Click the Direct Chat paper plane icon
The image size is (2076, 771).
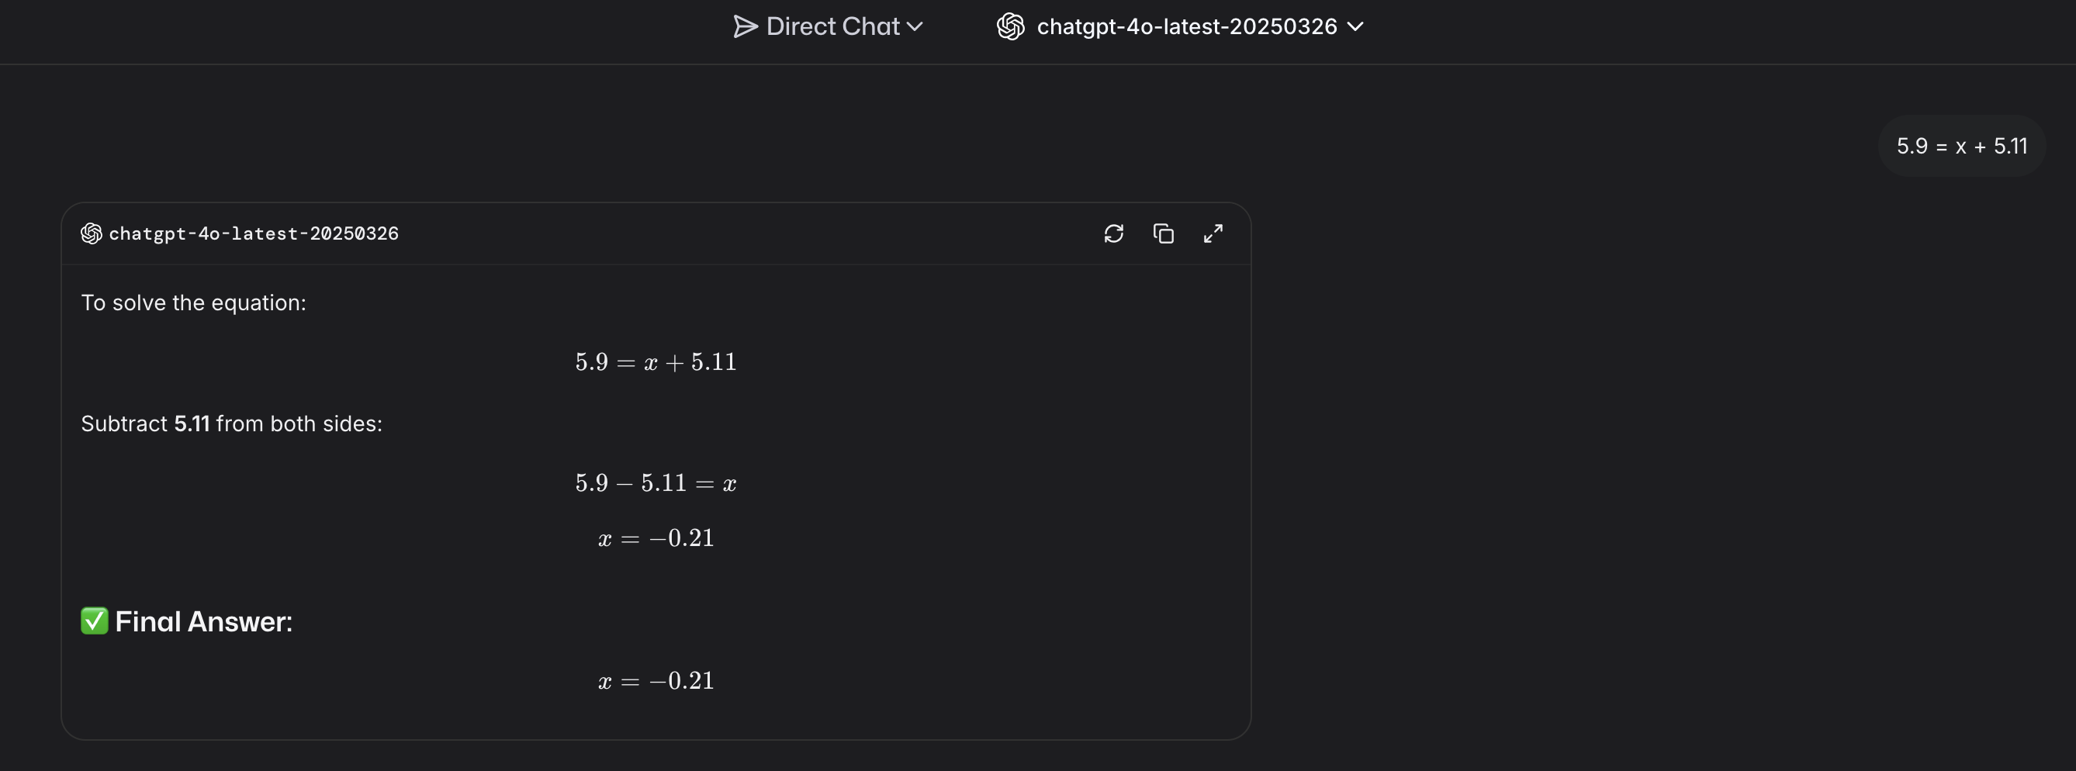click(745, 26)
